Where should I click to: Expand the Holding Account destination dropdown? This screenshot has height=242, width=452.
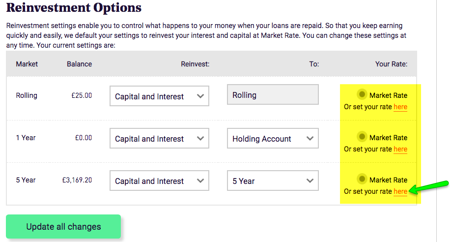click(x=273, y=139)
